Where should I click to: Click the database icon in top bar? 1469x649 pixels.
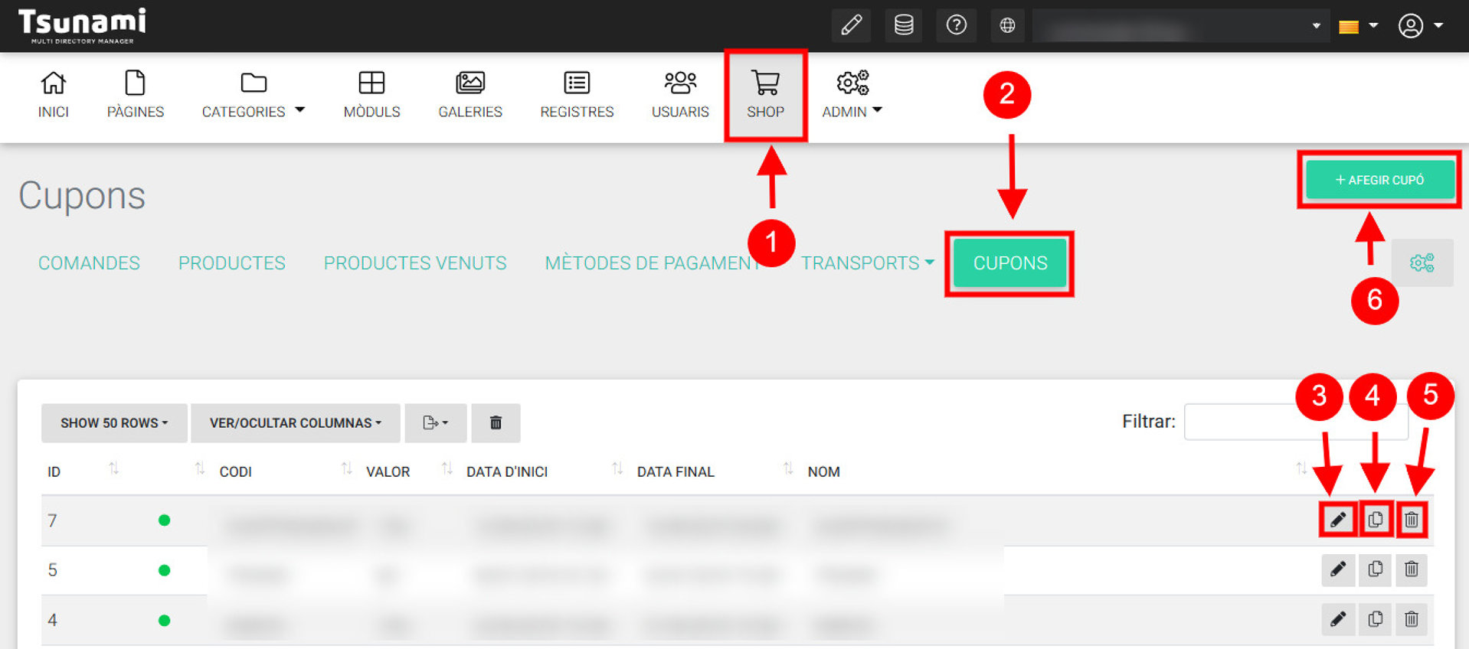coord(904,25)
